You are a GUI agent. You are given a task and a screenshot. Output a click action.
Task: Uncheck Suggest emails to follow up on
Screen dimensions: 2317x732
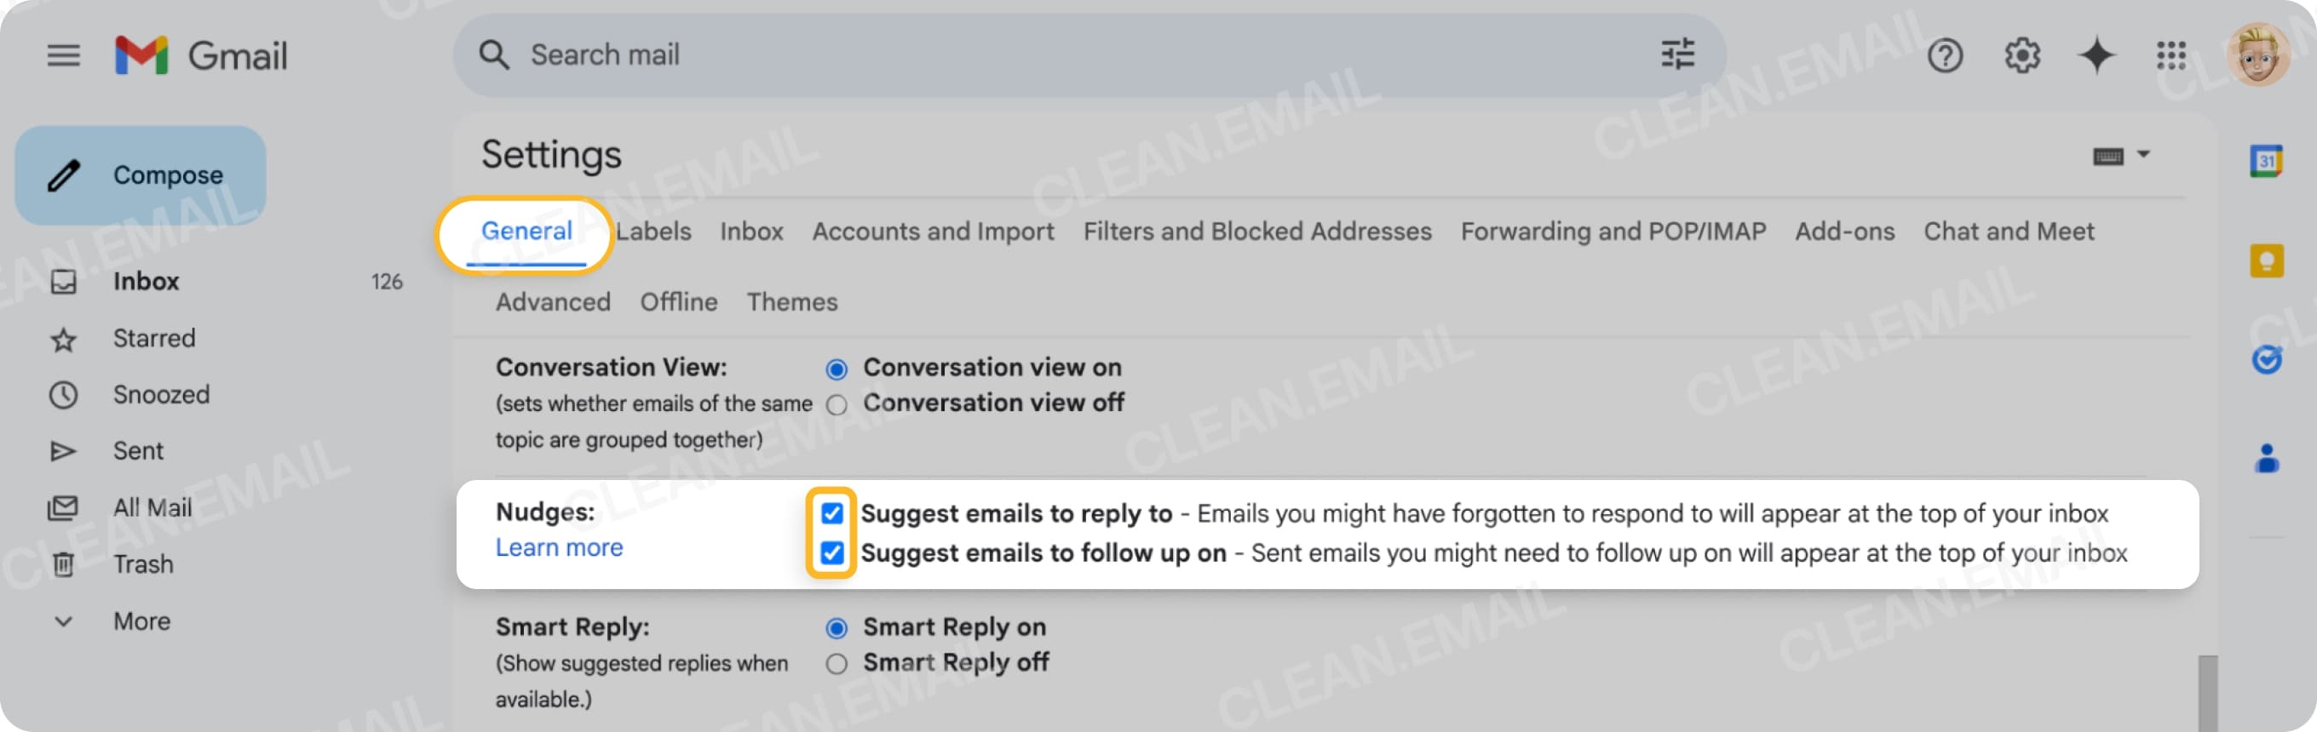point(832,554)
